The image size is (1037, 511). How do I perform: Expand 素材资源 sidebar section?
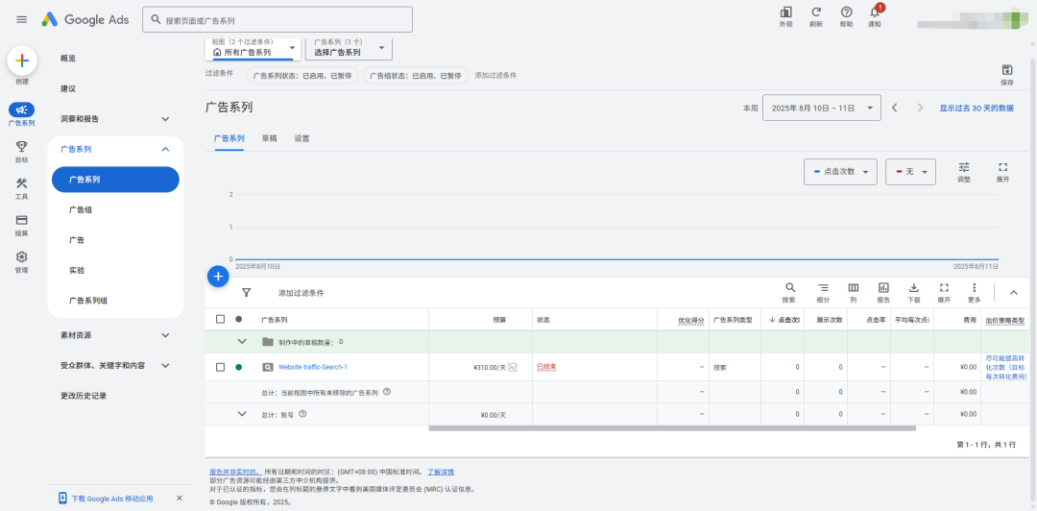tap(165, 335)
